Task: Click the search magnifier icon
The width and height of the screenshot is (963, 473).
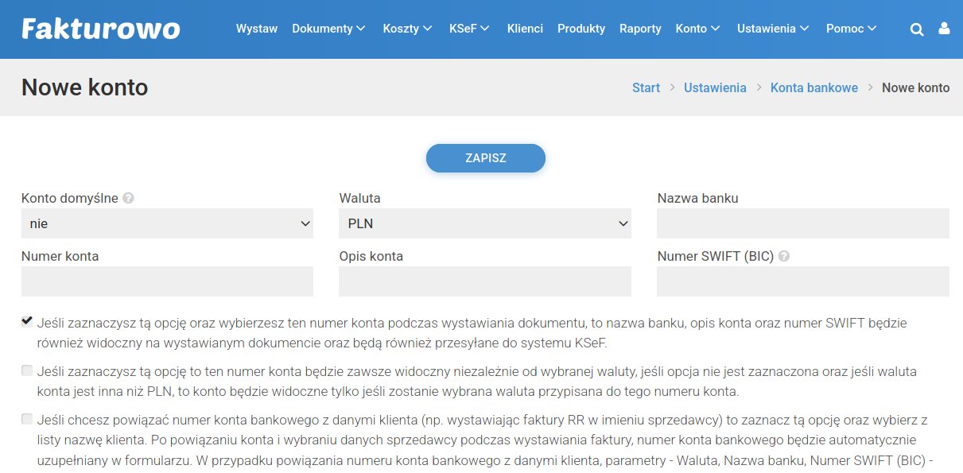Action: 916,29
